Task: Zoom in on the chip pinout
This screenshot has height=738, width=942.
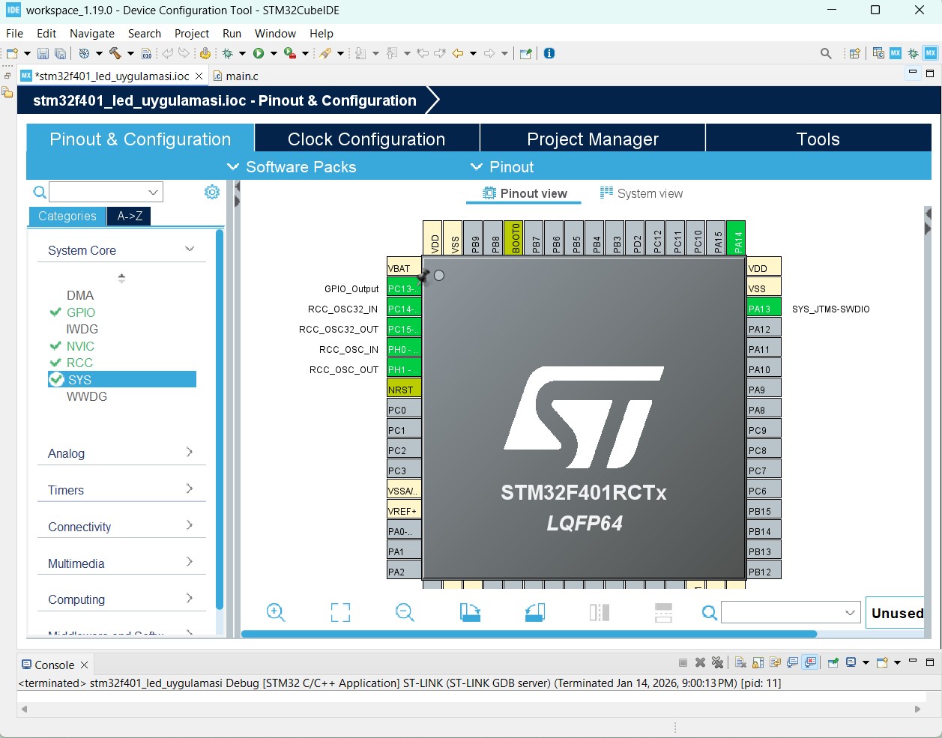Action: tap(276, 613)
